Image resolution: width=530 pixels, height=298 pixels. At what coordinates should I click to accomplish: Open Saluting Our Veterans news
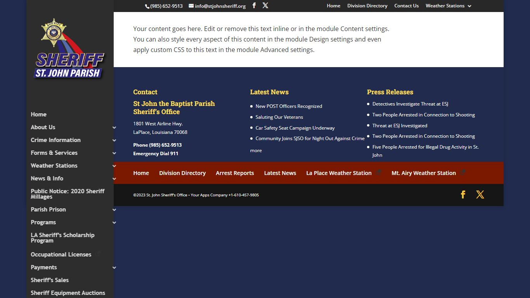pos(279,117)
